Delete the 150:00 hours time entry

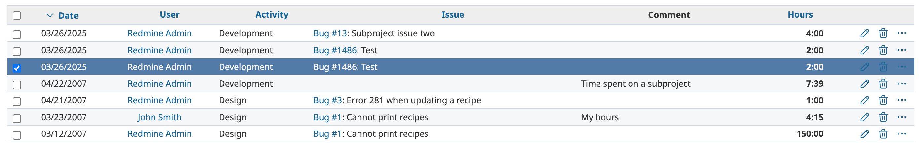tap(883, 134)
